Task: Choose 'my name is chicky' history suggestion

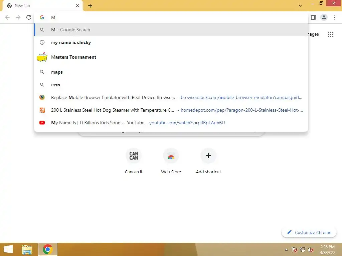Action: (171, 42)
